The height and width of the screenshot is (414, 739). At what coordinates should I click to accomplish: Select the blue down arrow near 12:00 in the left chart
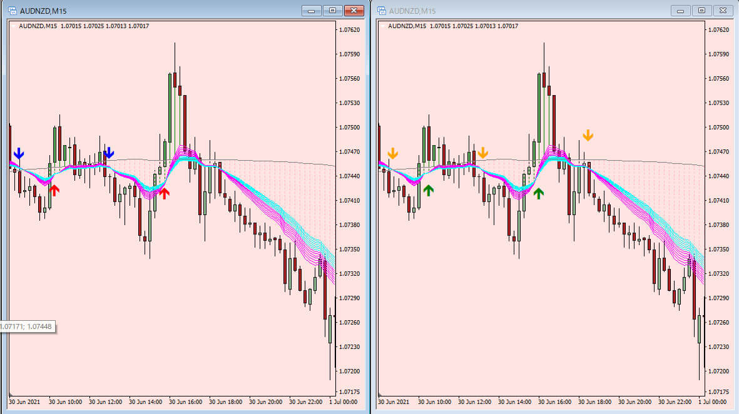pos(109,153)
